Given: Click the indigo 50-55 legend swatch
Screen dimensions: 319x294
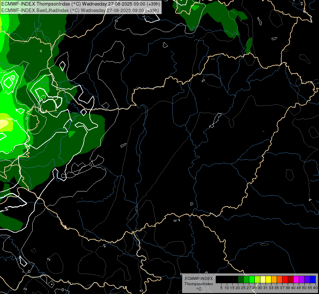Looking at the screenshot, I should coord(307,279).
